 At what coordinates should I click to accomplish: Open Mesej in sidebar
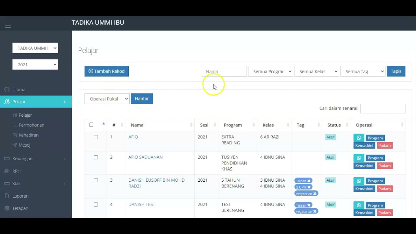(24, 145)
